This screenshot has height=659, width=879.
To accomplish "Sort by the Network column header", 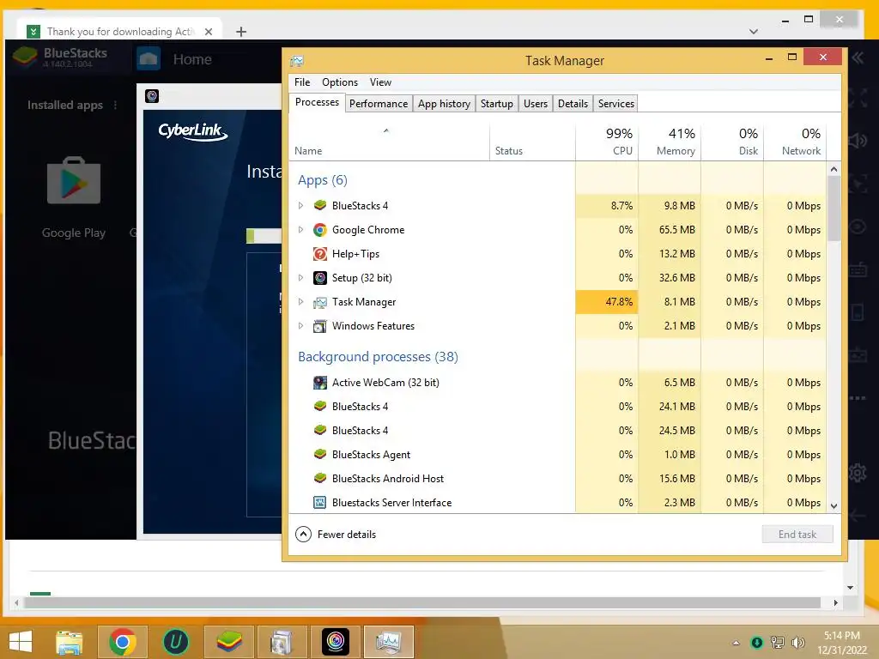I will pyautogui.click(x=795, y=142).
